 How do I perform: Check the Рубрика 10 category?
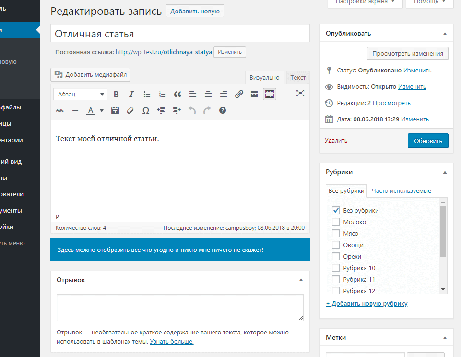coord(335,268)
